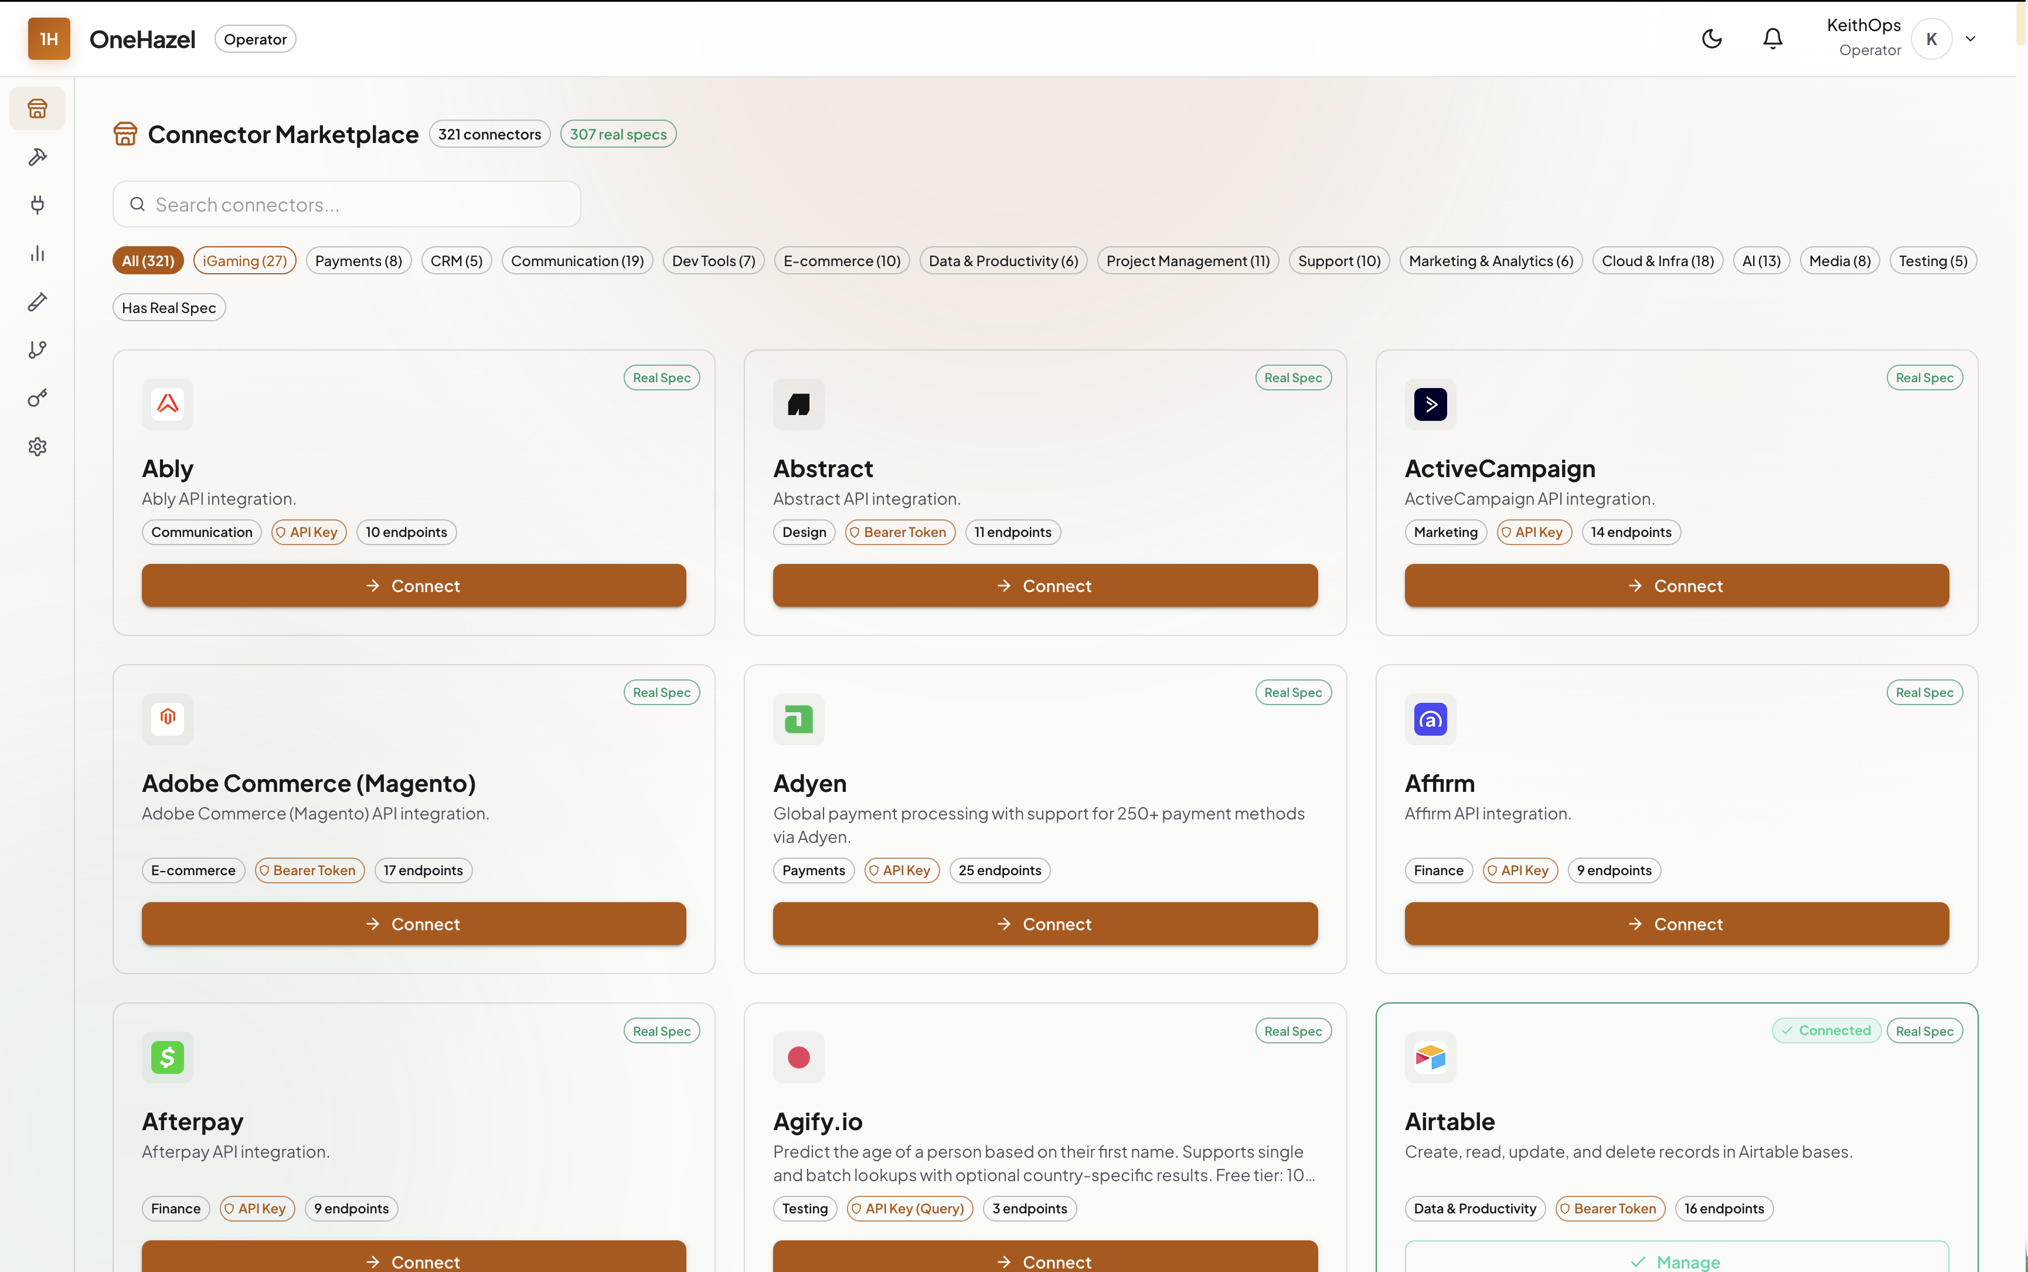
Task: Filter by E-commerce (10)
Action: (842, 261)
